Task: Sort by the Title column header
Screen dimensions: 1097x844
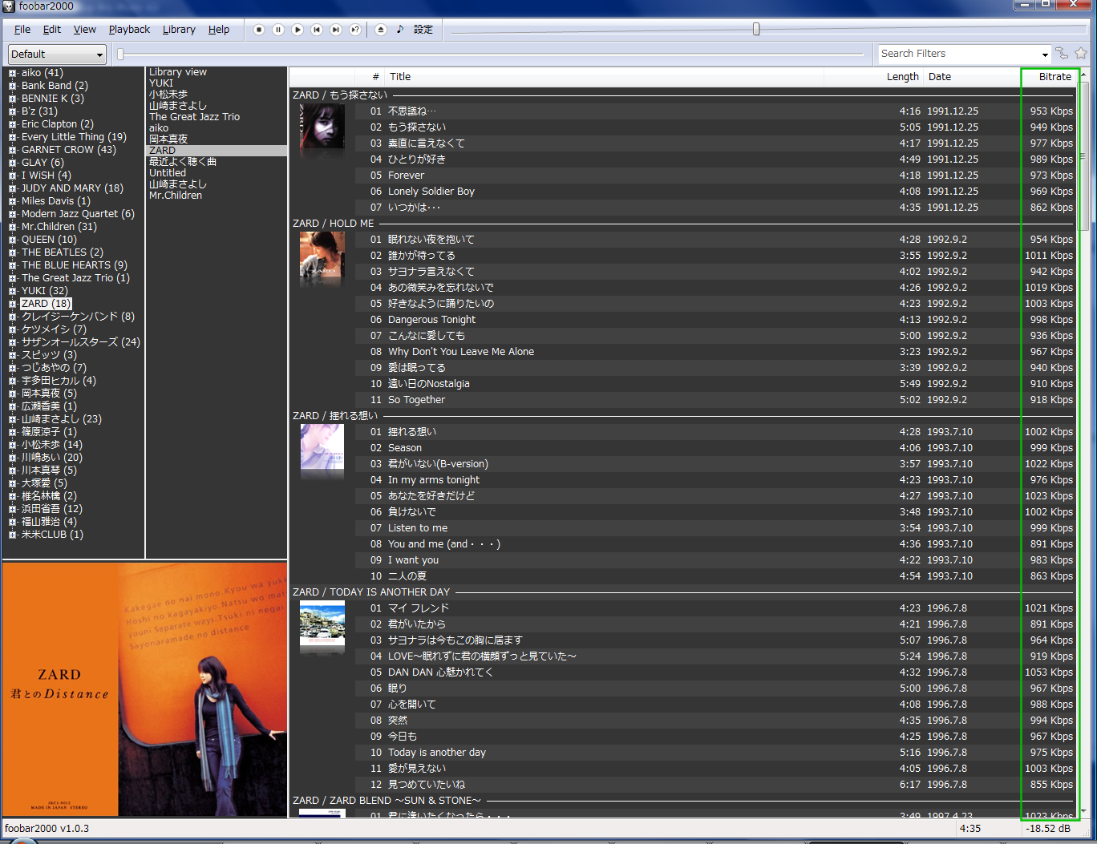Action: 605,77
